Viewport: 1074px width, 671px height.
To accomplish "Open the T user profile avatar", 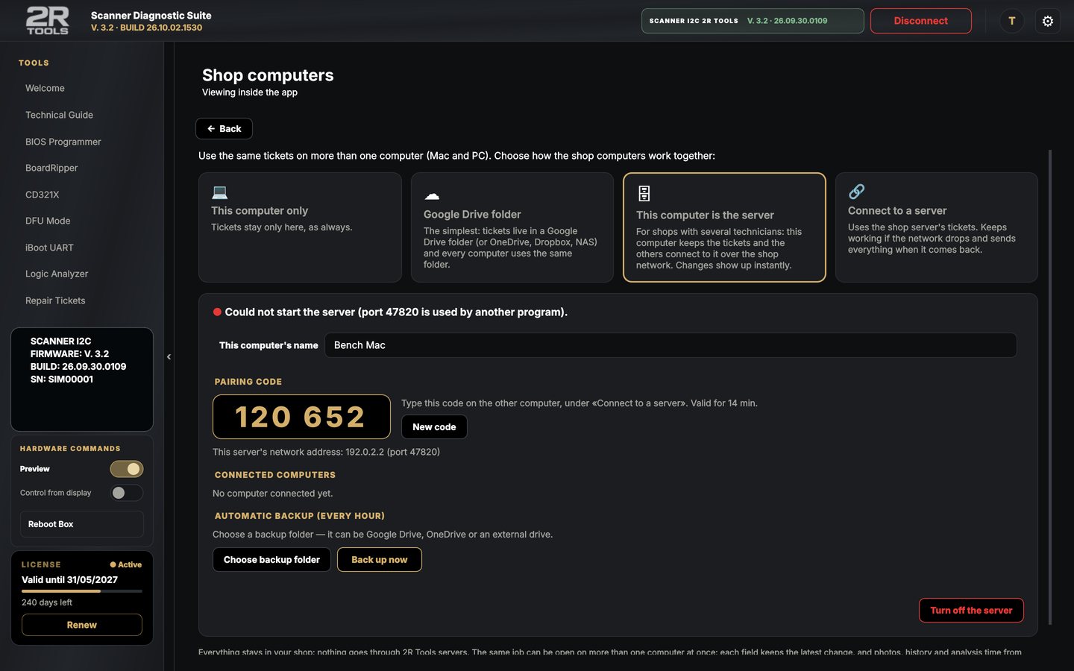I will pyautogui.click(x=1011, y=21).
